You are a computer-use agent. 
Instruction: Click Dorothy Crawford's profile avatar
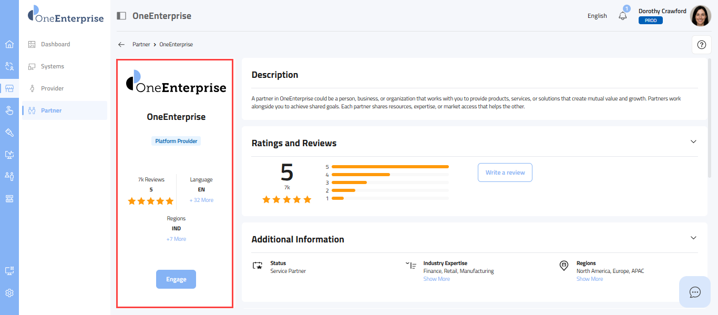pyautogui.click(x=700, y=16)
